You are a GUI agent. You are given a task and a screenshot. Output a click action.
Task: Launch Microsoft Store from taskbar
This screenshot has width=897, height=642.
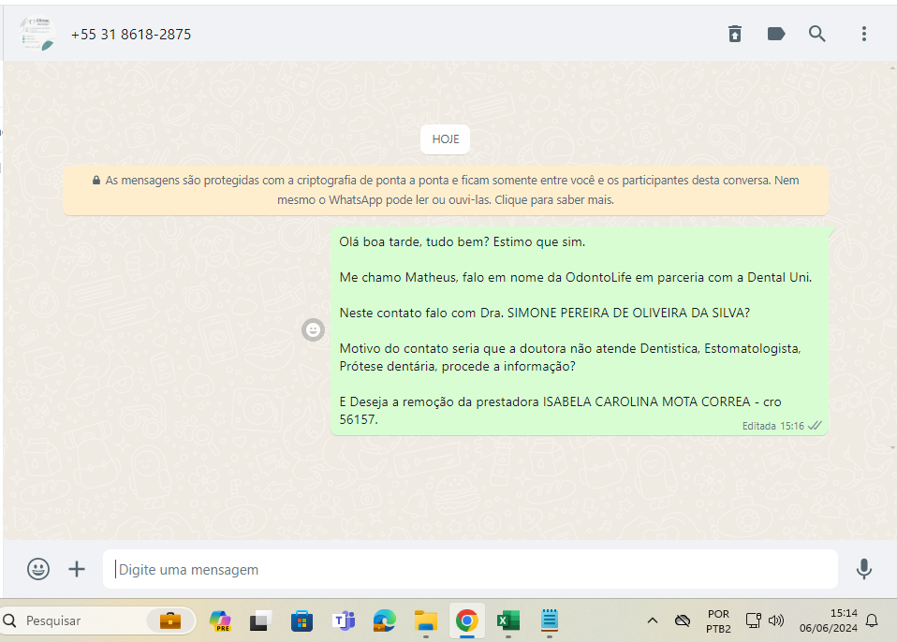click(302, 620)
